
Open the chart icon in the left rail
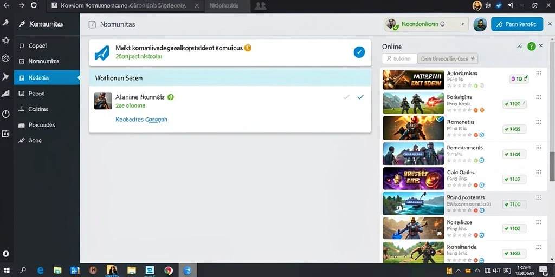5,94
